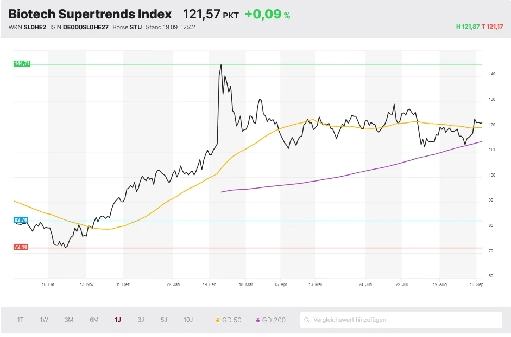Select the 6M timeframe
This screenshot has height=337, width=511.
[x=93, y=320]
